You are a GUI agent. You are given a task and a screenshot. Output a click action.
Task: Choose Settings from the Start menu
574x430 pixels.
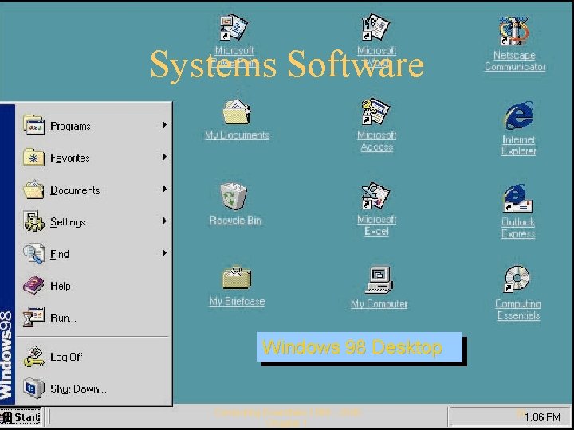(x=94, y=221)
